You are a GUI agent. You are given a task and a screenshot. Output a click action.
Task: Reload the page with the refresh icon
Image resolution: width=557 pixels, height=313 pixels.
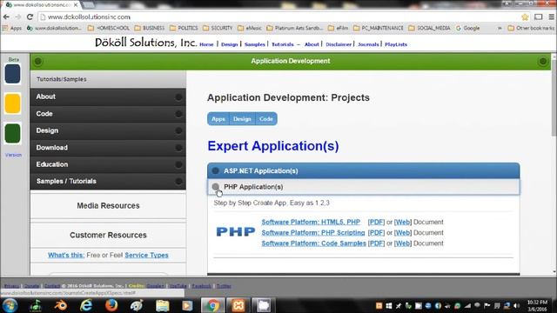click(x=30, y=17)
